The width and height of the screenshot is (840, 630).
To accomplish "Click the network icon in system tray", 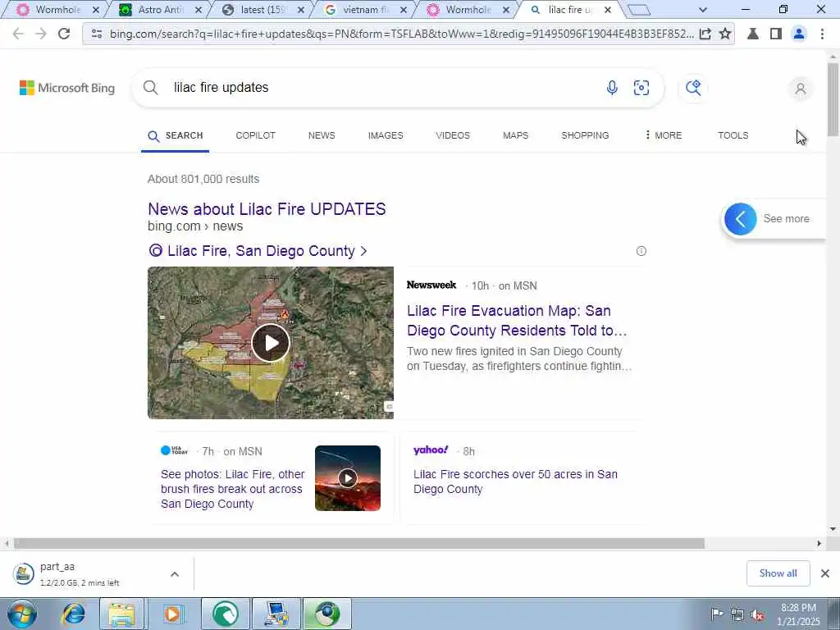I will tap(737, 614).
